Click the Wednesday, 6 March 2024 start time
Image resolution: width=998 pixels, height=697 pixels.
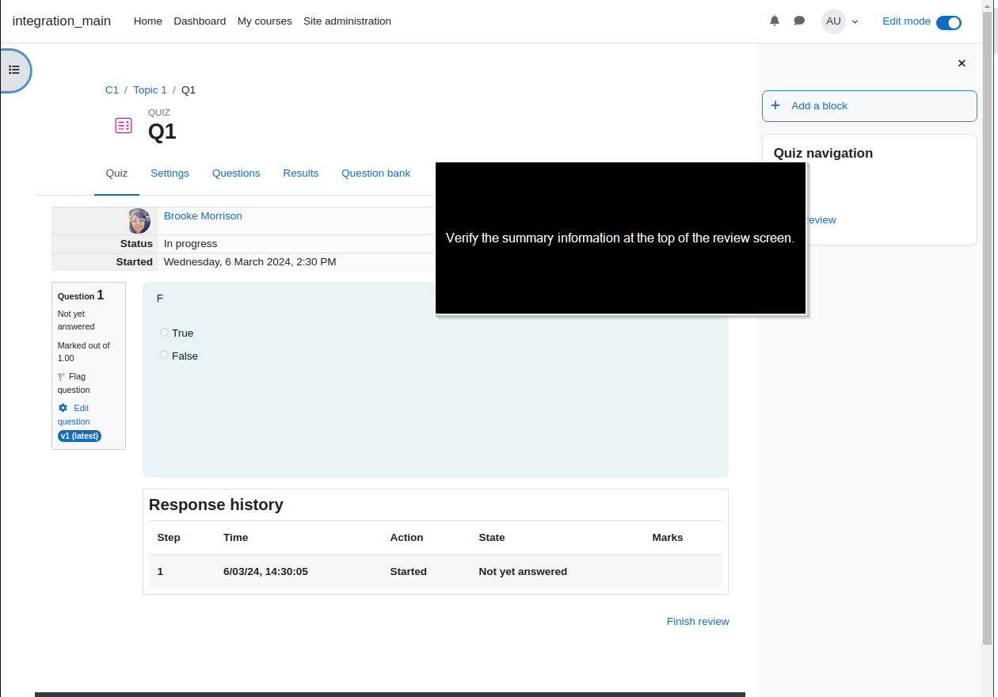click(x=249, y=262)
